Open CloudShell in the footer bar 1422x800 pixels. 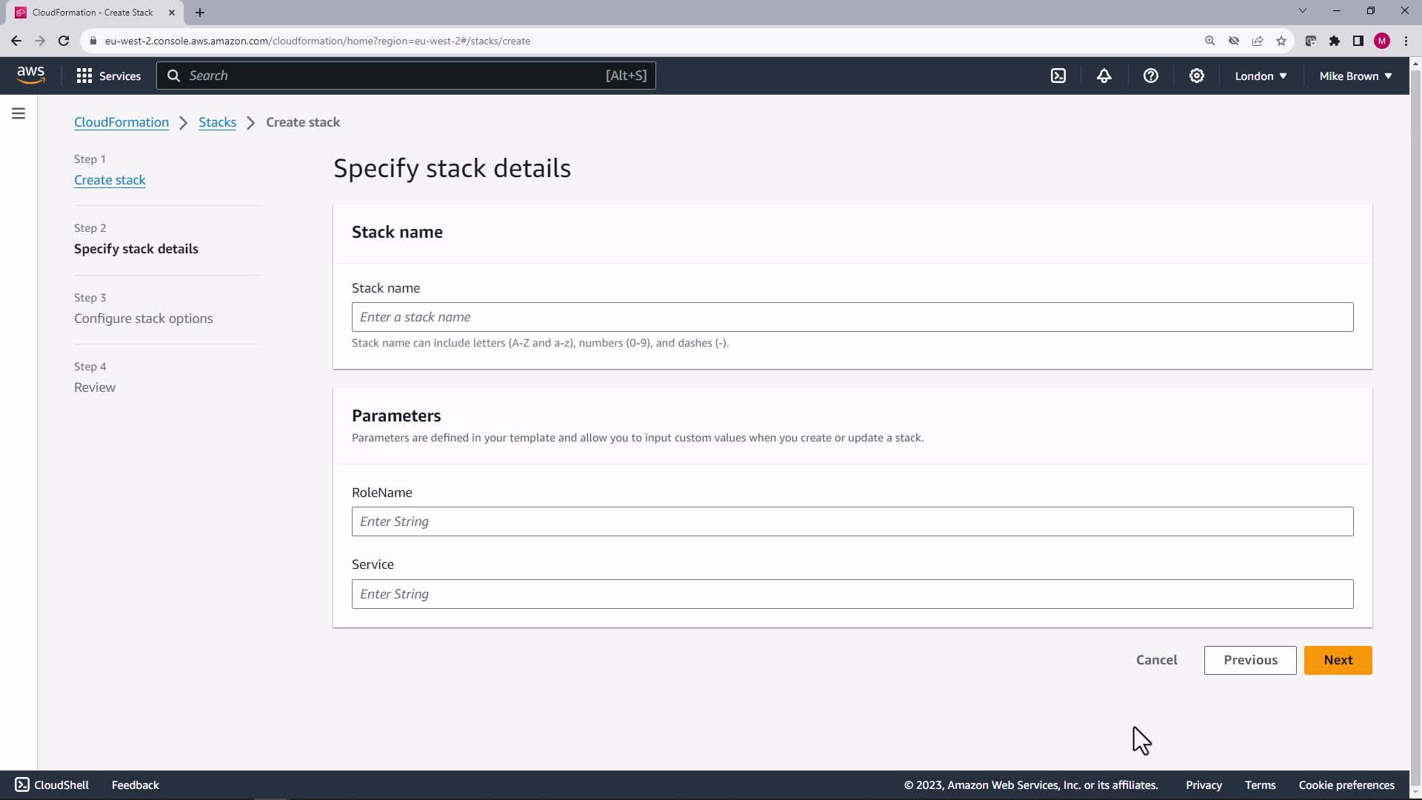pyautogui.click(x=52, y=784)
